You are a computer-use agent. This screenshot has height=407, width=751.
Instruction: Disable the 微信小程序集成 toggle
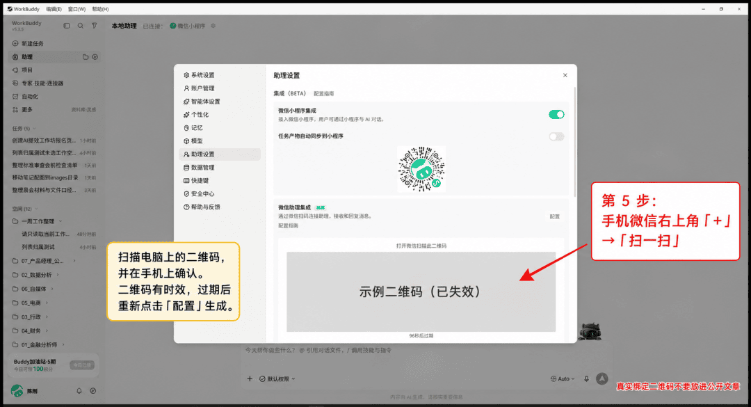[556, 115]
